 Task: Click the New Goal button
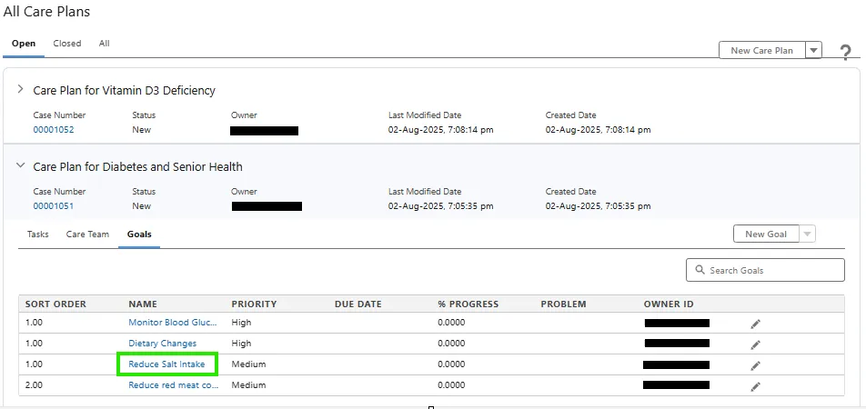766,234
